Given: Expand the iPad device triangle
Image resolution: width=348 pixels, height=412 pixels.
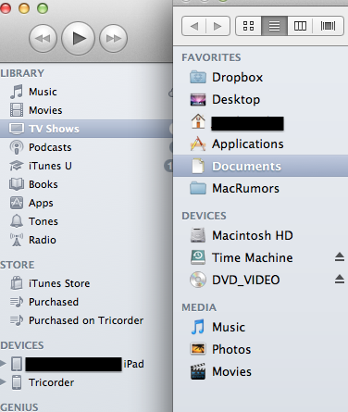Looking at the screenshot, I should (x=3, y=364).
